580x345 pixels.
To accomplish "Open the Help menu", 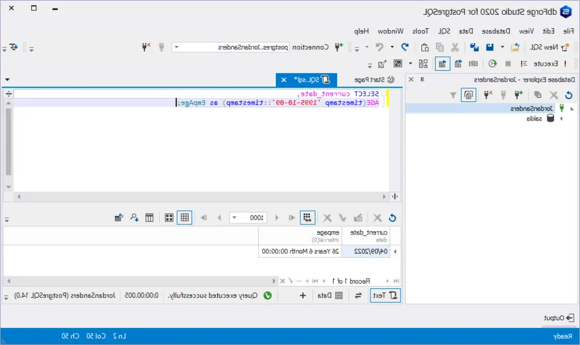I will [x=361, y=31].
